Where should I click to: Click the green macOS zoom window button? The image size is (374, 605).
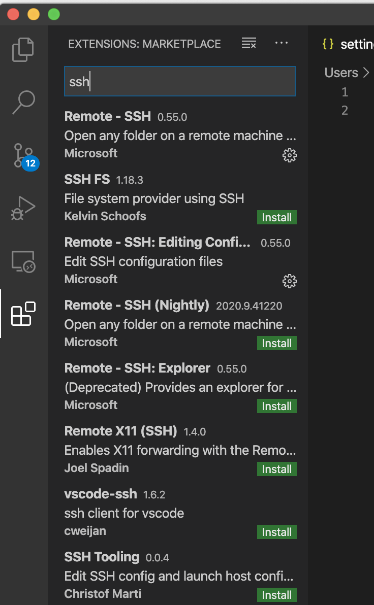coord(53,14)
